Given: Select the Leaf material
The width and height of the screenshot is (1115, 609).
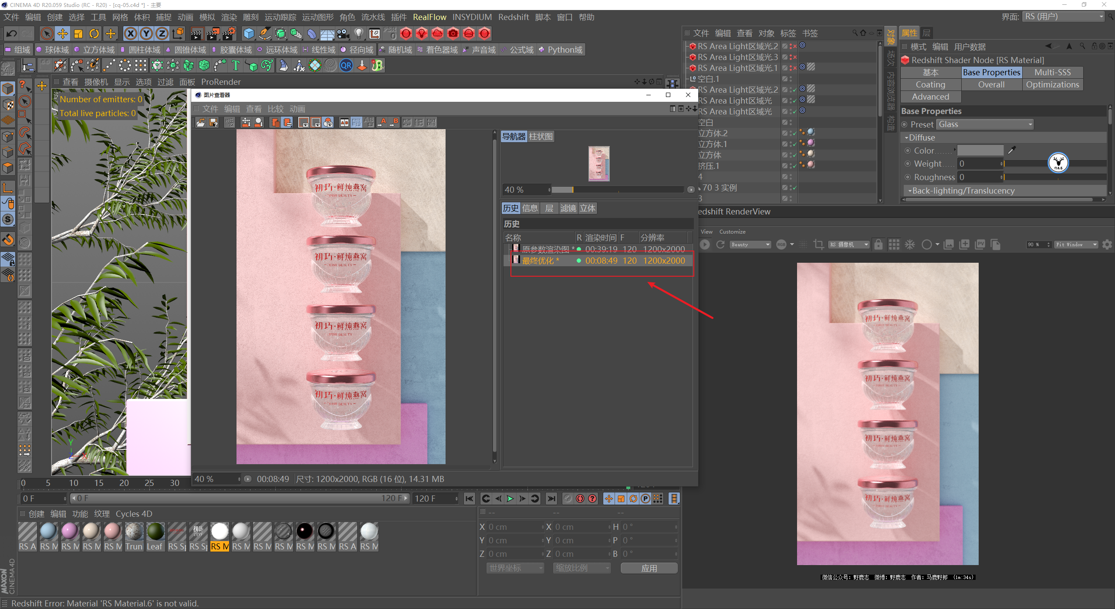Looking at the screenshot, I should tap(155, 536).
